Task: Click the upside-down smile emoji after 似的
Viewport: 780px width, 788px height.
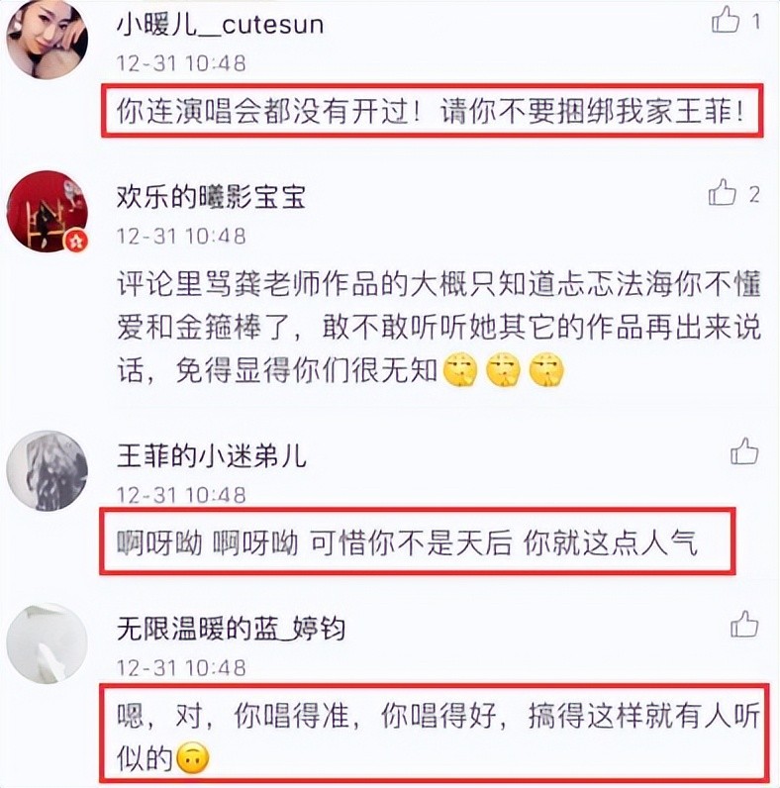Action: (x=193, y=758)
